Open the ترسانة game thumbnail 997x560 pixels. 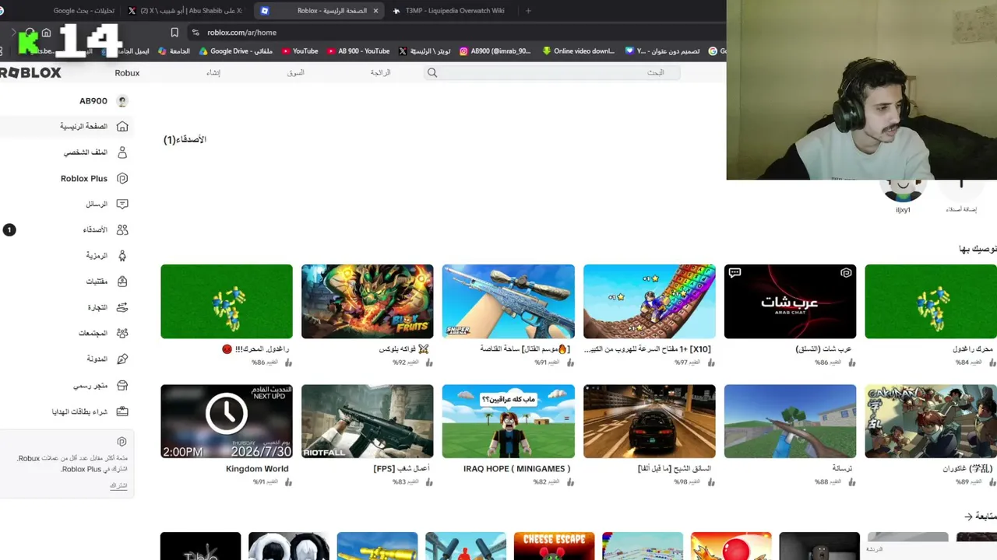click(x=791, y=422)
